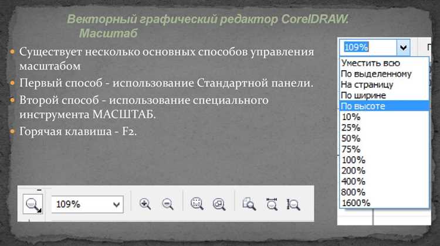The image size is (440, 246).
Task: Select the Zoom tool icon with arrow
Action: click(x=33, y=204)
